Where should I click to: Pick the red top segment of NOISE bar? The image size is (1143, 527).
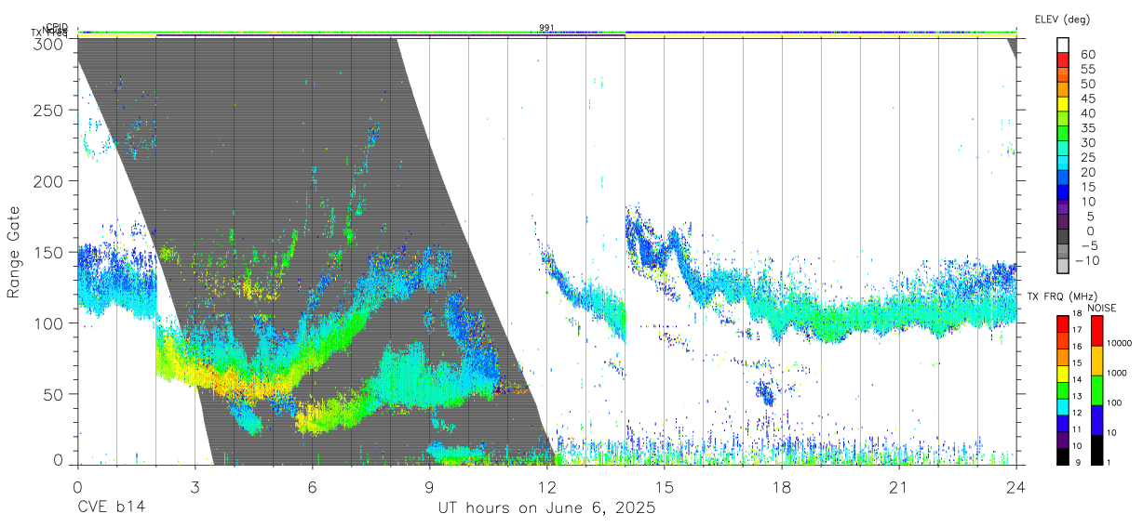pyautogui.click(x=1096, y=331)
